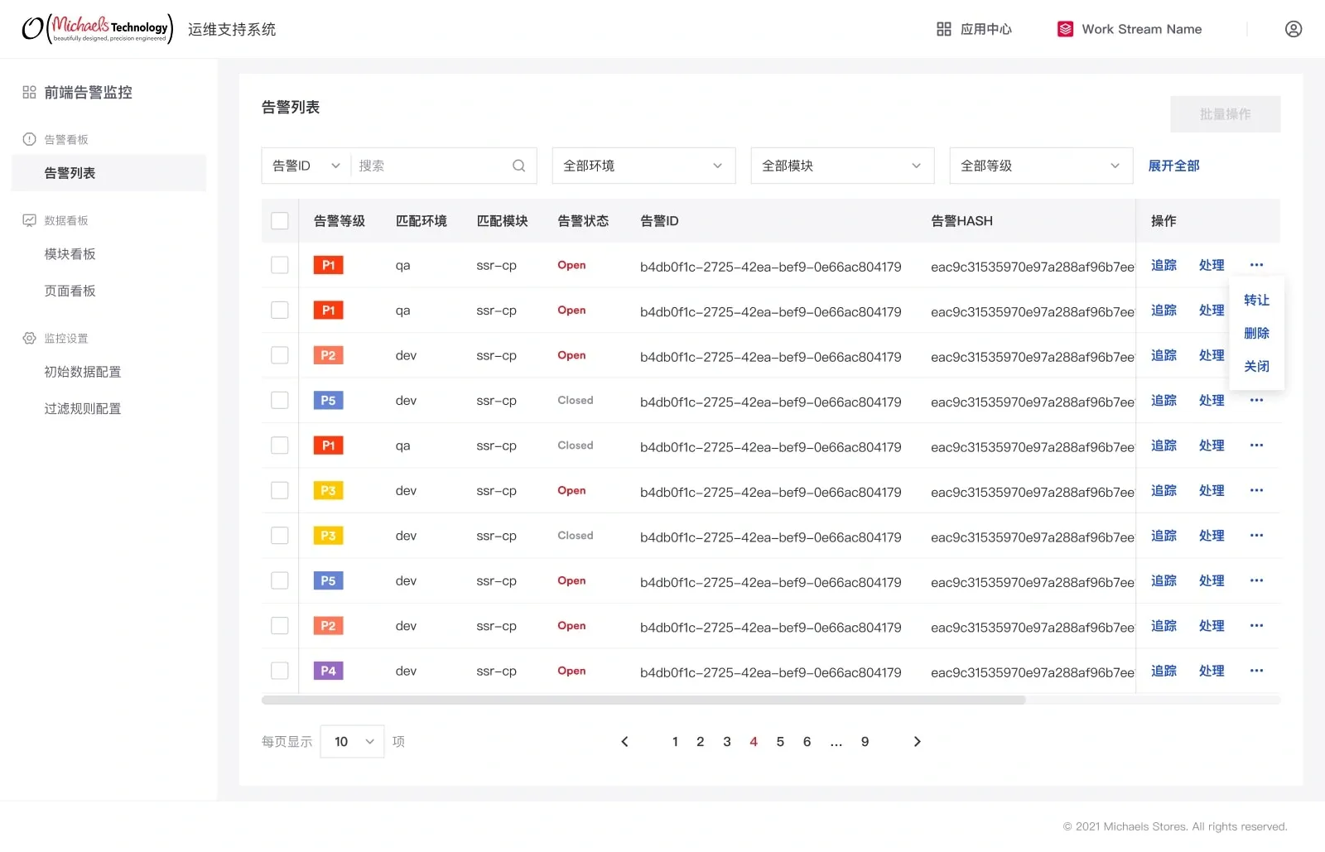Screen dimensions: 1325x852
Task: Open the 应用中心 grid icon
Action: [943, 29]
